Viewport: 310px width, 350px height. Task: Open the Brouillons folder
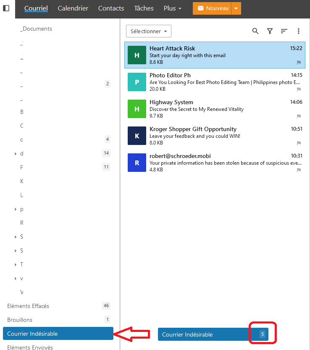click(x=20, y=320)
